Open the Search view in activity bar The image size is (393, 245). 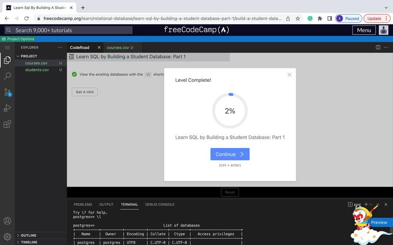tap(7, 75)
